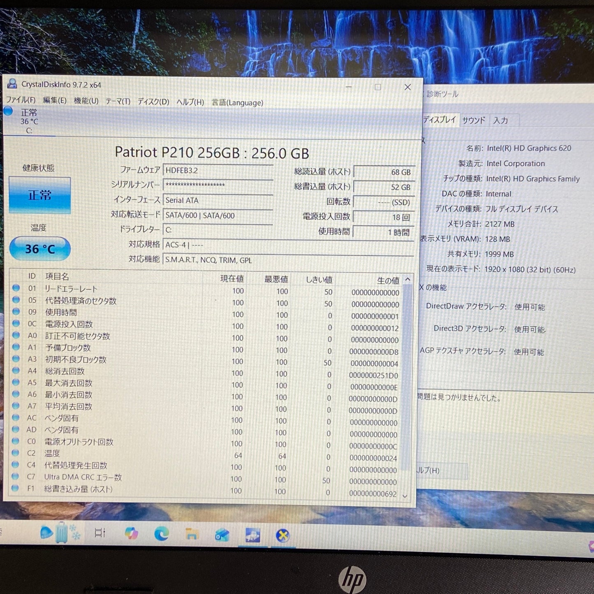The height and width of the screenshot is (594, 594).
Task: Click the status dot for 最大消去回数
Action: pos(16,382)
